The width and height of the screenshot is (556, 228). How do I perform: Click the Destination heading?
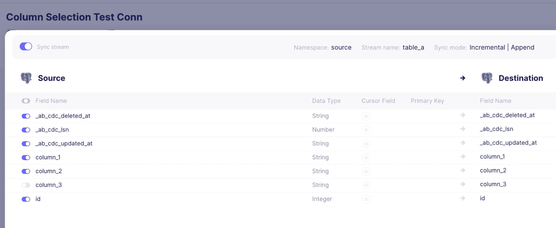pyautogui.click(x=521, y=78)
